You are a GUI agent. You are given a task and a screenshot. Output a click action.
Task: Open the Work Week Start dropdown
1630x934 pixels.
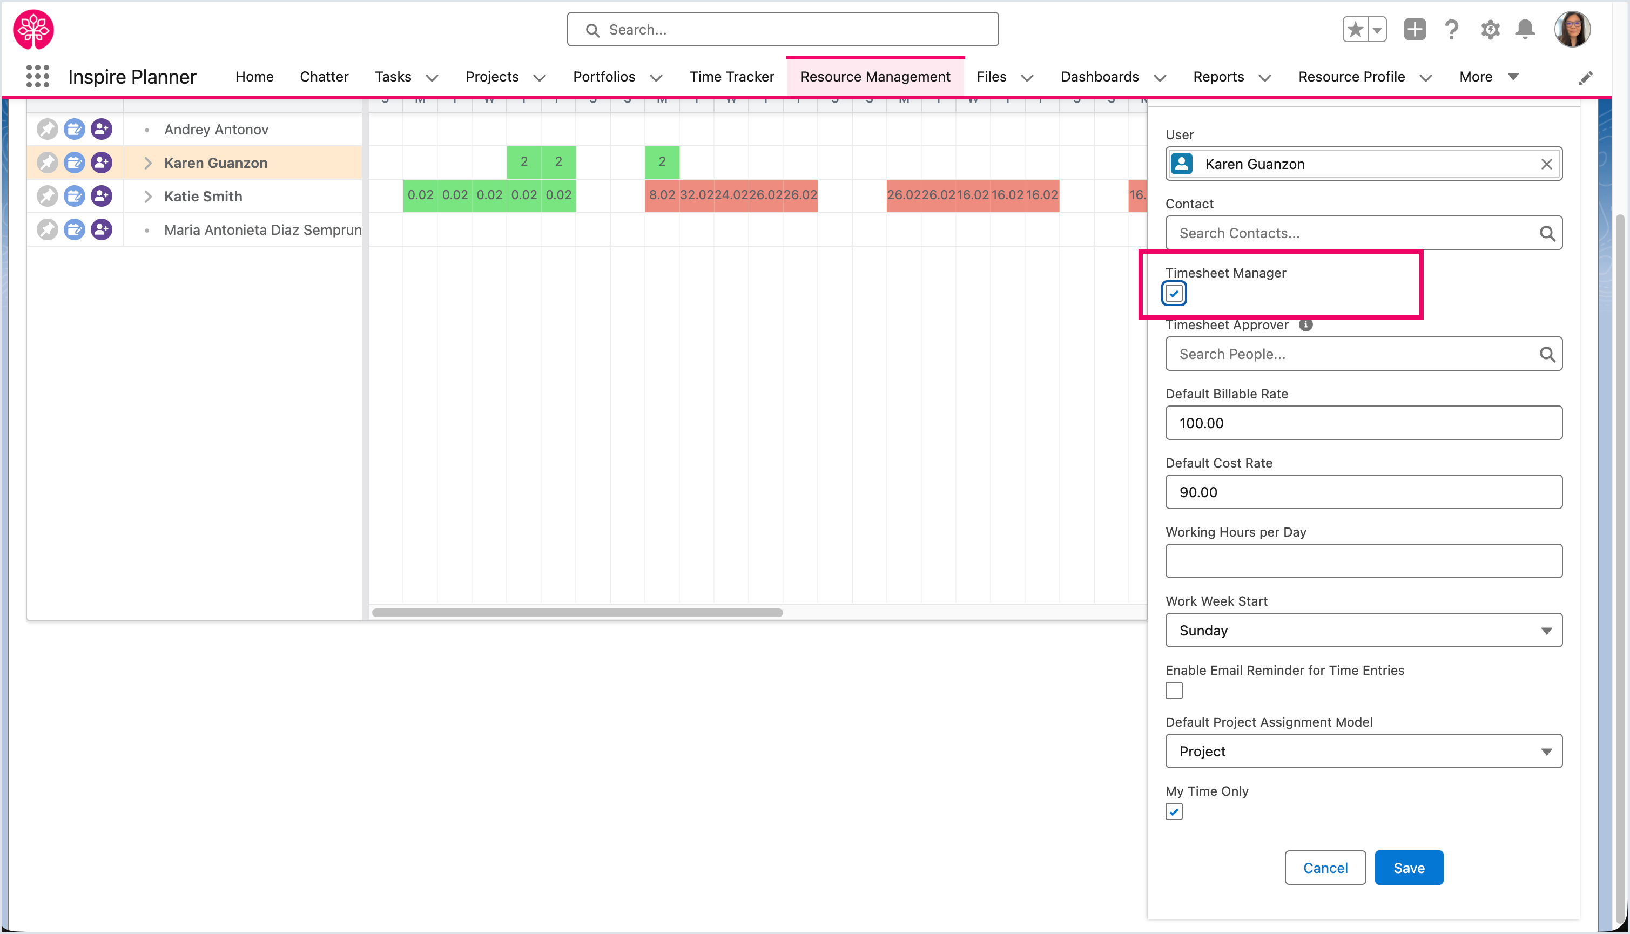[x=1363, y=630]
